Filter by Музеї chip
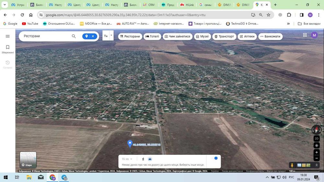The width and height of the screenshot is (324, 182). tap(202, 36)
